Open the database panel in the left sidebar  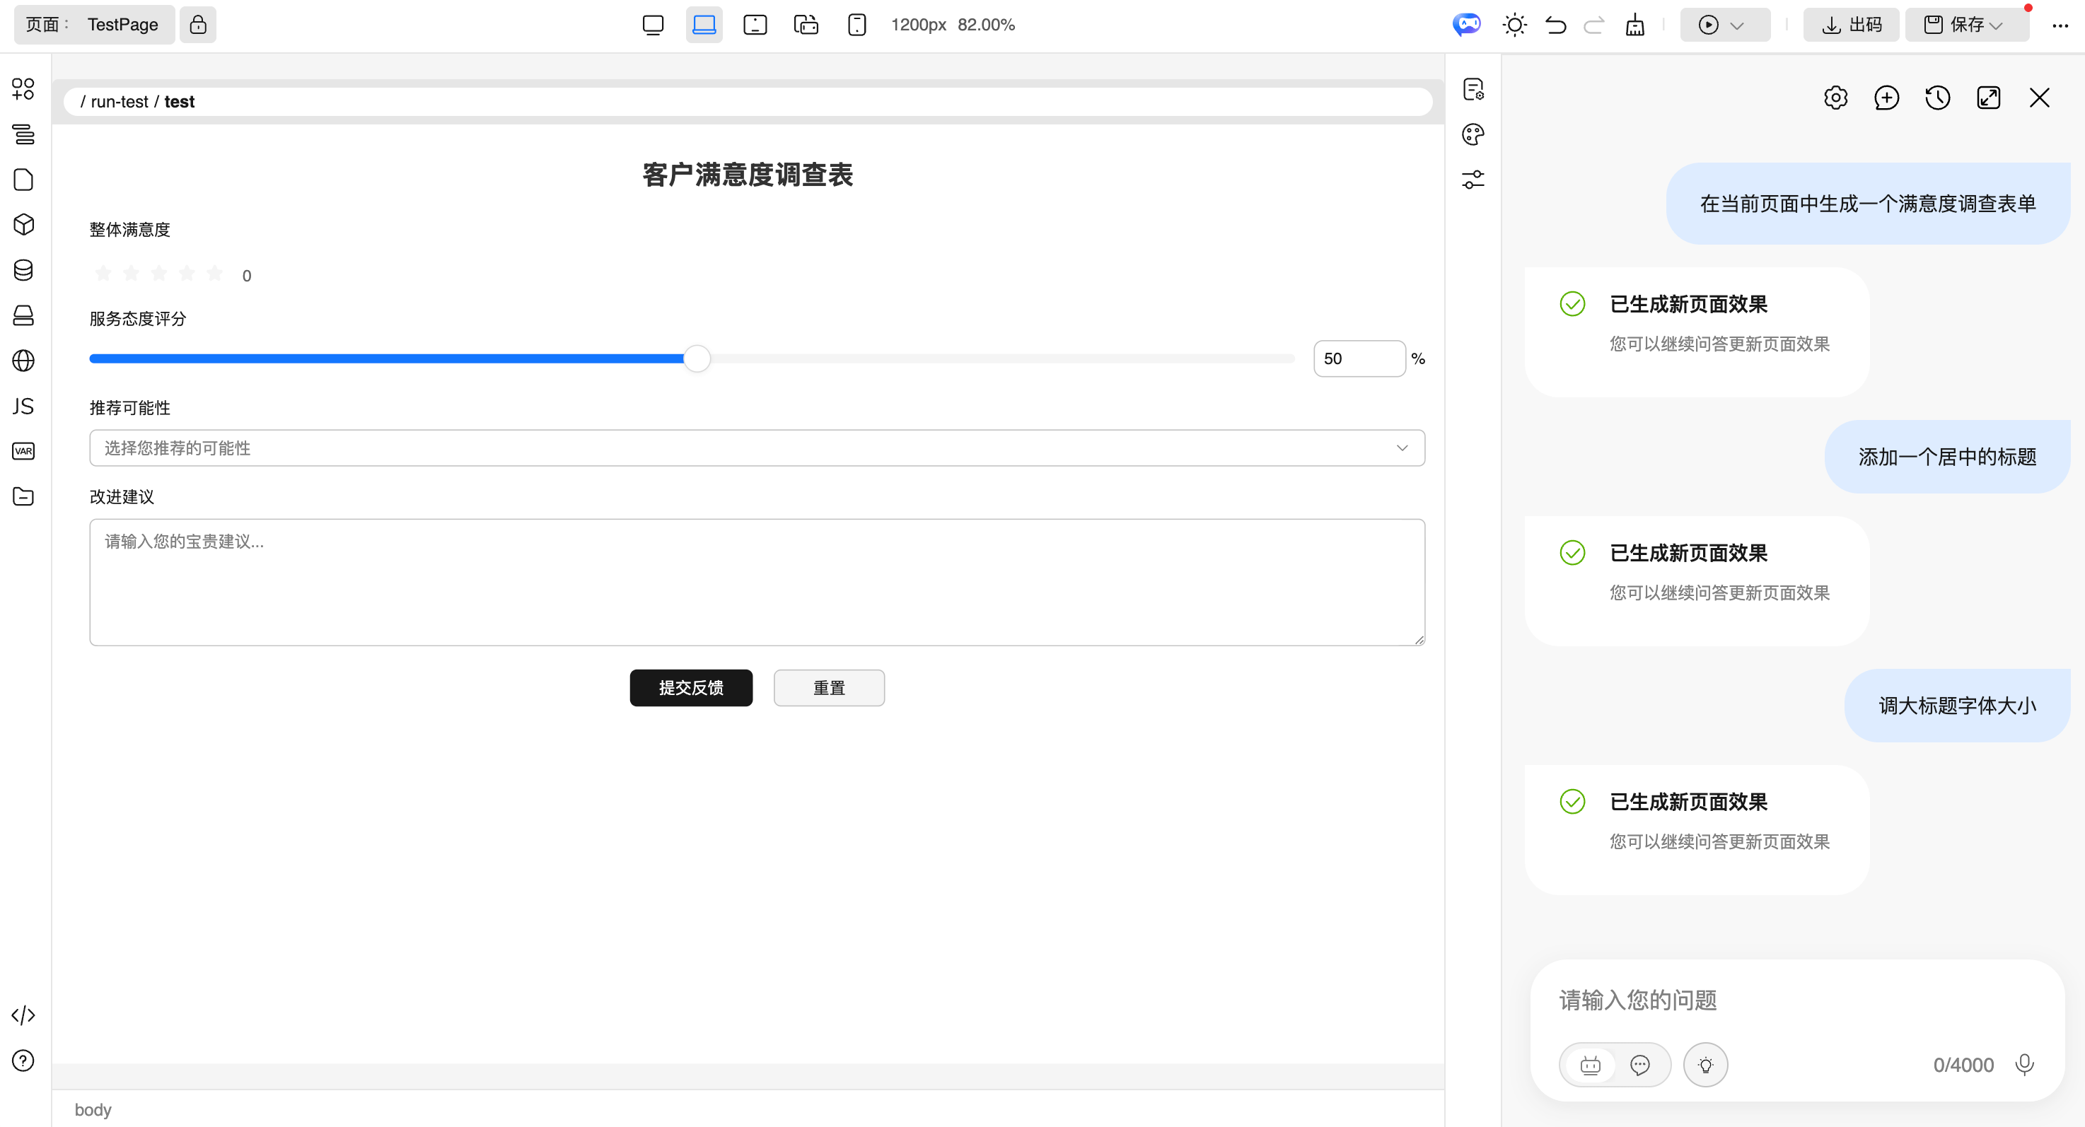(x=23, y=270)
